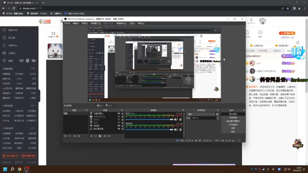Open 我的关注 in the Douyu sidebar
Image resolution: width=308 pixels, height=173 pixels.
(x=13, y=30)
